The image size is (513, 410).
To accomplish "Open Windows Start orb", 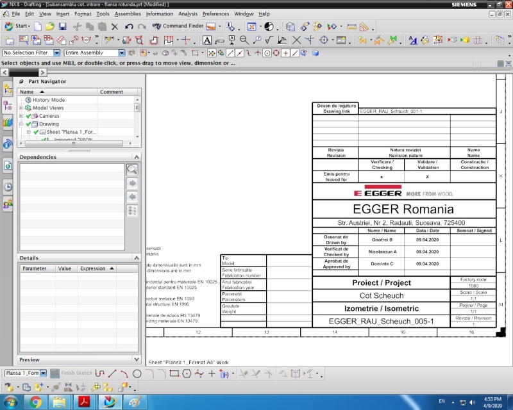I will pyautogui.click(x=11, y=402).
